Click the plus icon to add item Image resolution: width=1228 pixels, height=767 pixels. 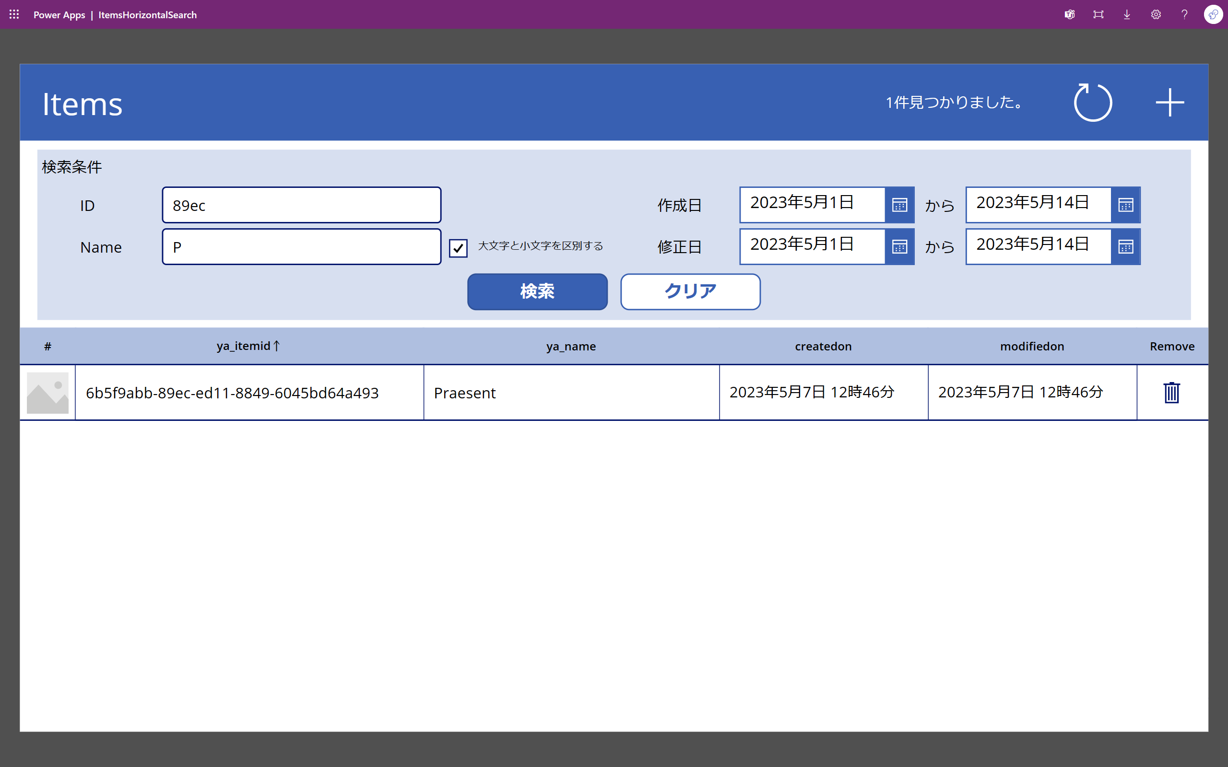1169,103
